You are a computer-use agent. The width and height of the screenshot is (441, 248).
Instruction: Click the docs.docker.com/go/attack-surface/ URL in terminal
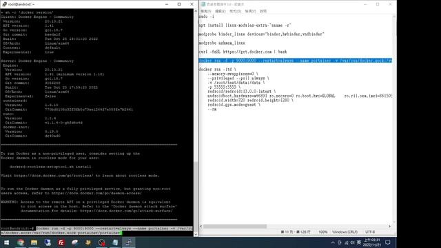126,211
